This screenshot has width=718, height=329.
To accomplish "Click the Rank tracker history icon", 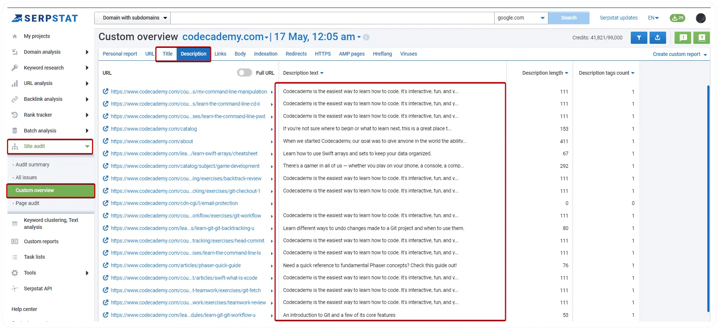I will point(15,115).
